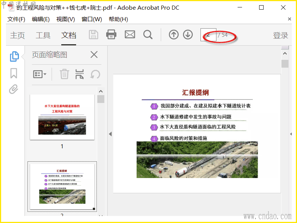Click the Save floppy disk icon
The height and width of the screenshot is (223, 297).
point(94,35)
